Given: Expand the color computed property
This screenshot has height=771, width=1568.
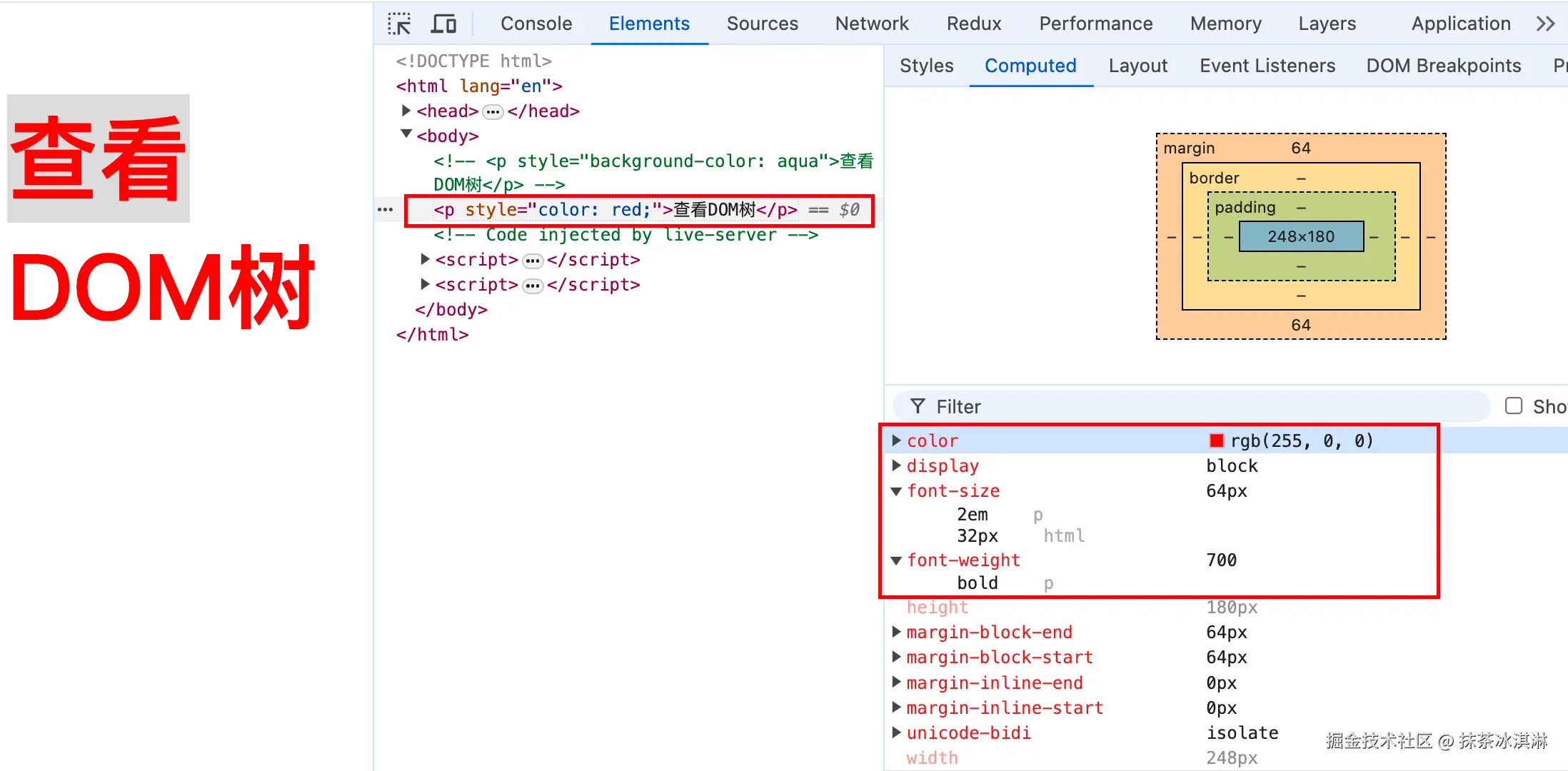Looking at the screenshot, I should click(896, 440).
